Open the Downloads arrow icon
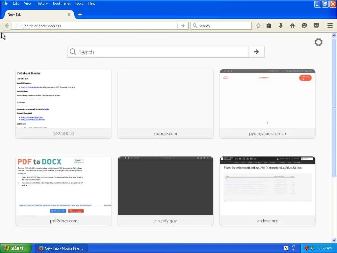 click(x=281, y=26)
